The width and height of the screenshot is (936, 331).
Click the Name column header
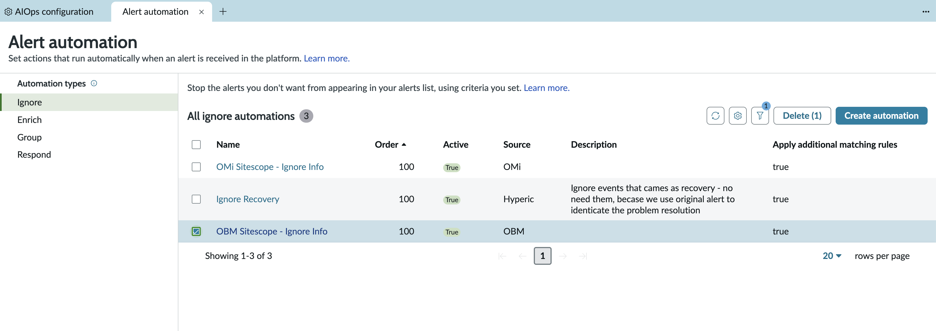coord(228,145)
